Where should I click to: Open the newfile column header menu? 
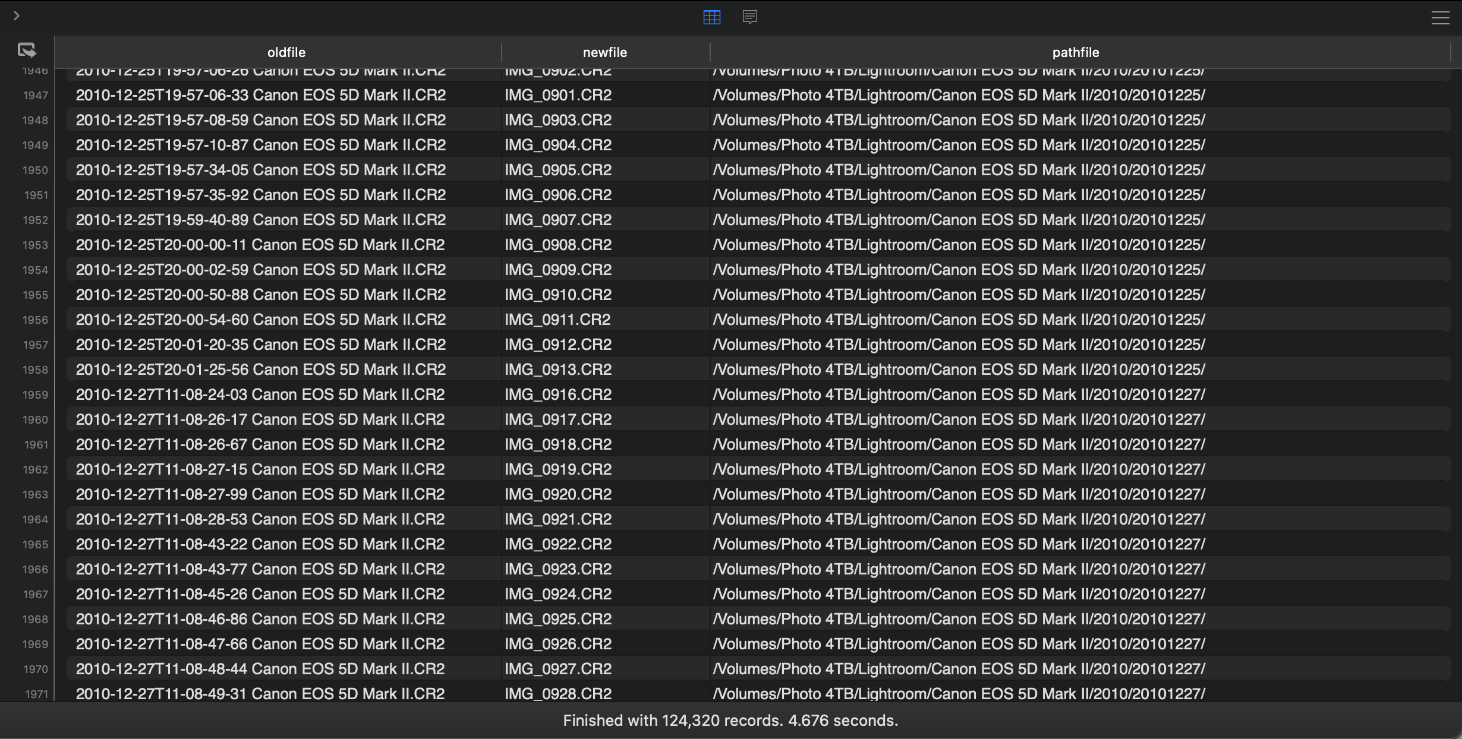(605, 52)
